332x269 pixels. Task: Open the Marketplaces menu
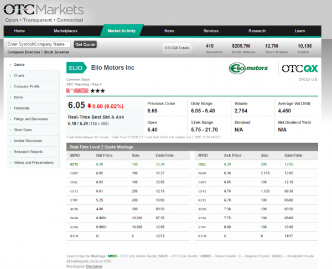(65, 31)
